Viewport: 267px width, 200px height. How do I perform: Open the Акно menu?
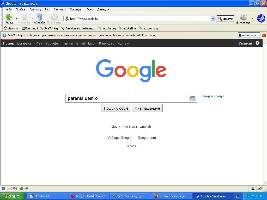pos(90,9)
